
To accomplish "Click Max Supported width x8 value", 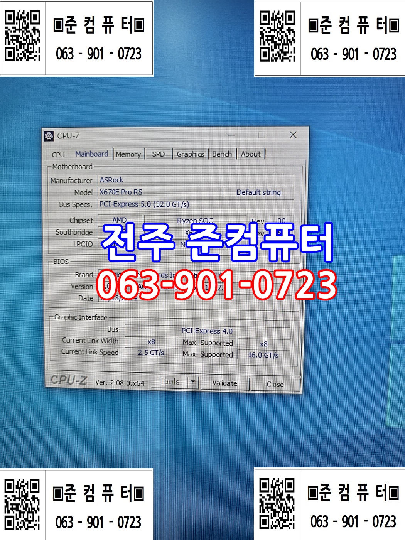I will coord(263,344).
